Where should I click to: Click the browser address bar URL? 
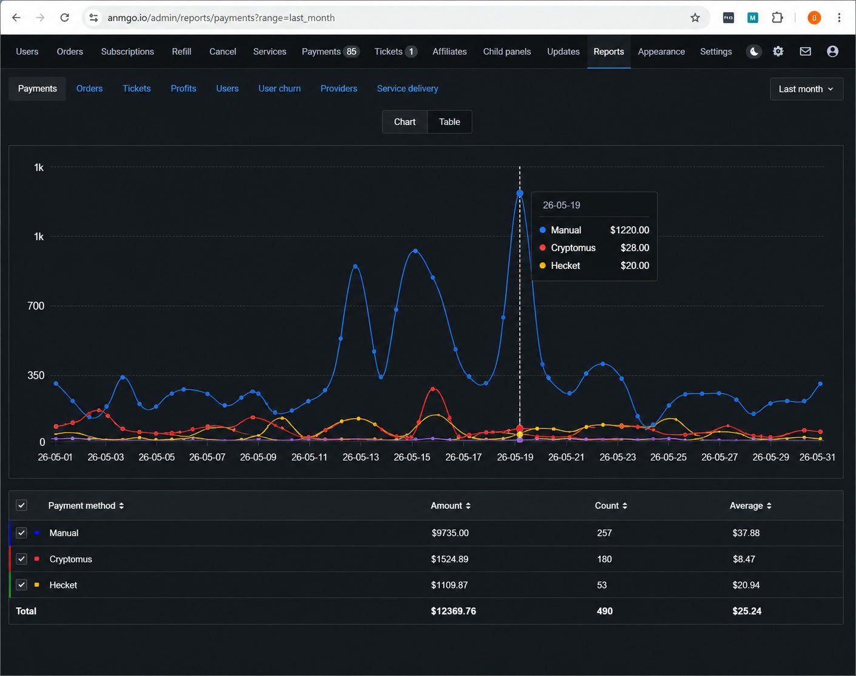click(221, 18)
